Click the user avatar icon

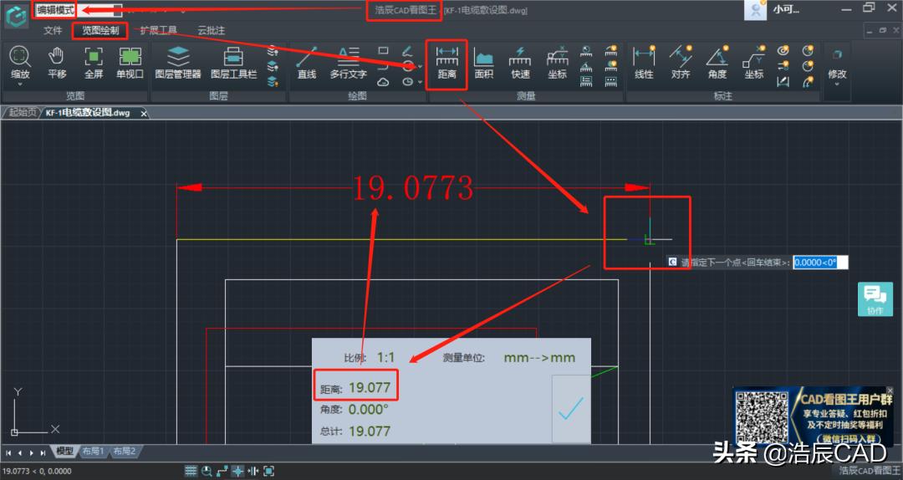[x=754, y=10]
